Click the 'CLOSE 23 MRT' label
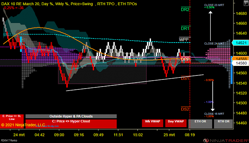249x143 pixels. pos(214,5)
